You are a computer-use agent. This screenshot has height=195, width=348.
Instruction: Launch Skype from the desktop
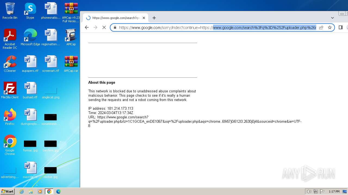[x=30, y=11]
